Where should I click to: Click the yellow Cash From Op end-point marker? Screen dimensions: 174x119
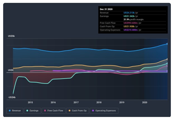coord(167,59)
